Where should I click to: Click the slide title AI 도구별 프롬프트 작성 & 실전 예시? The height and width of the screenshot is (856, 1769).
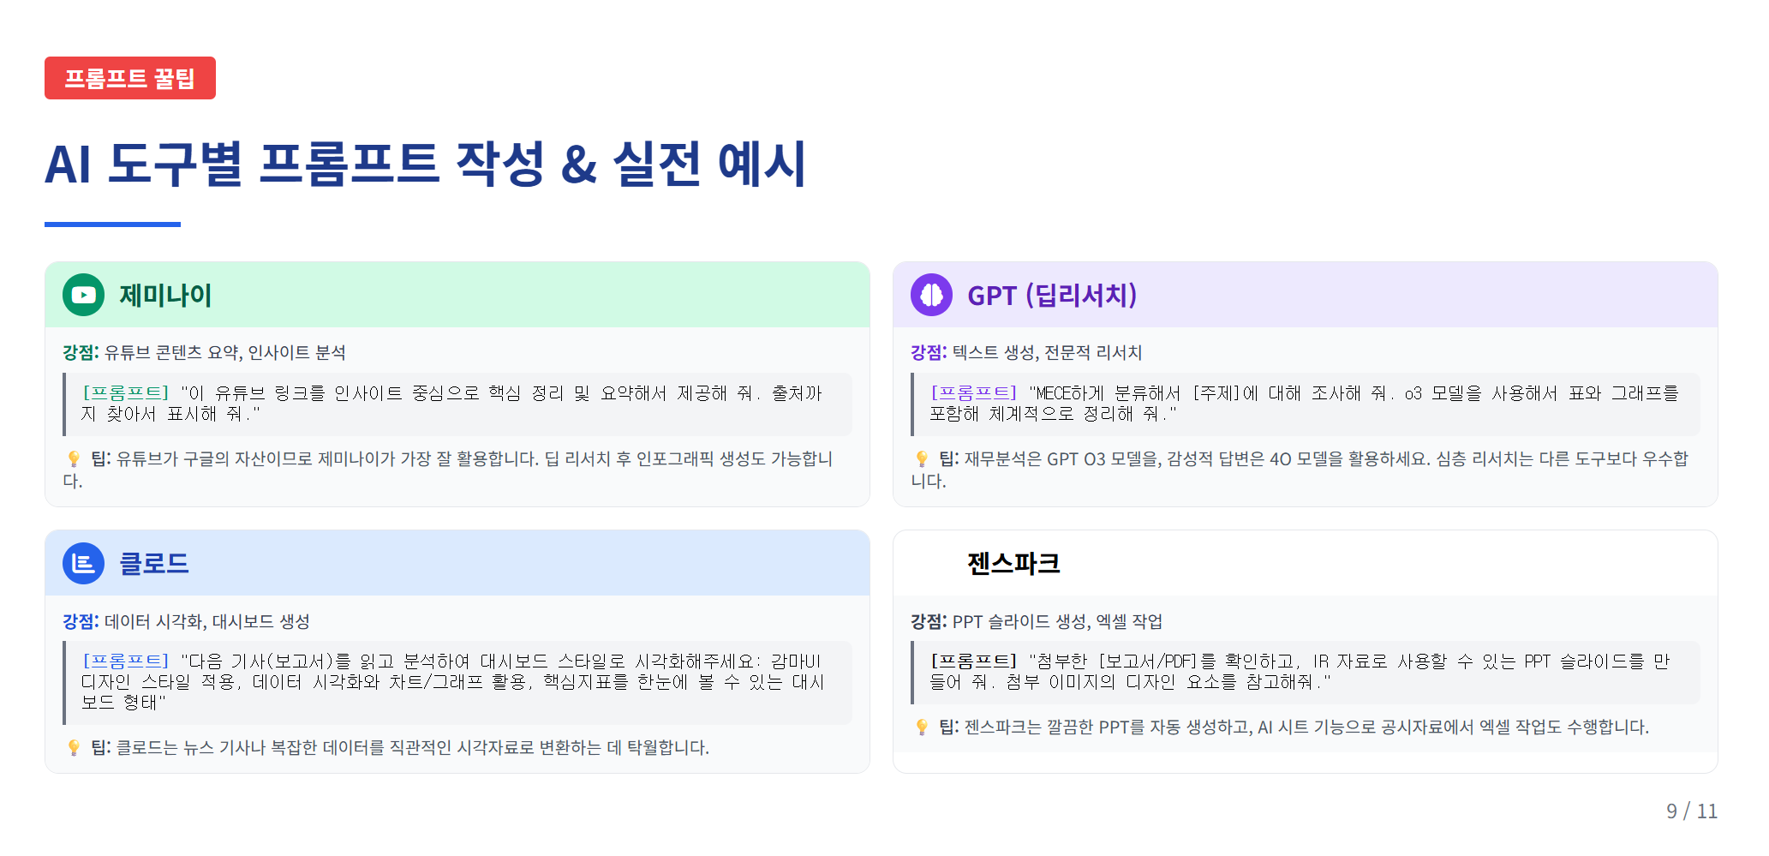pos(426,164)
